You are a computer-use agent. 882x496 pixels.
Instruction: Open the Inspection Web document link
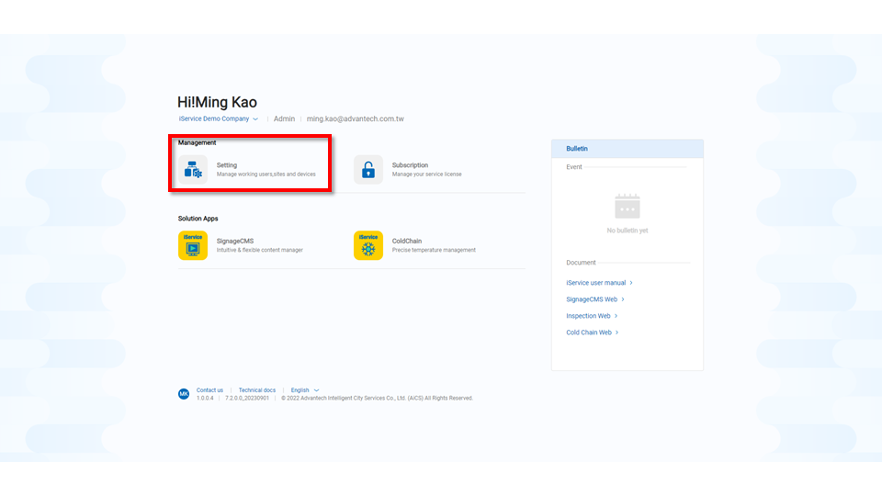[591, 316]
